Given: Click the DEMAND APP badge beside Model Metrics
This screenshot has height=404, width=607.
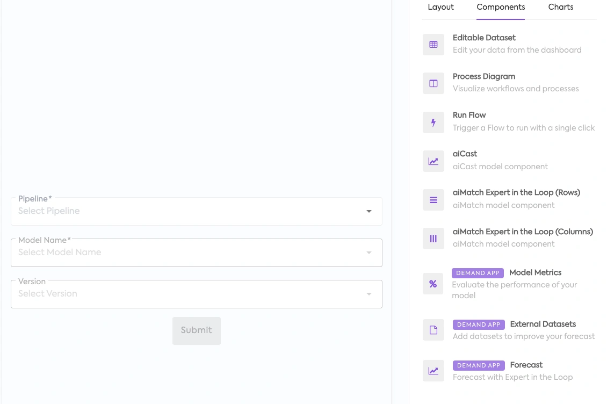Looking at the screenshot, I should pyautogui.click(x=478, y=273).
